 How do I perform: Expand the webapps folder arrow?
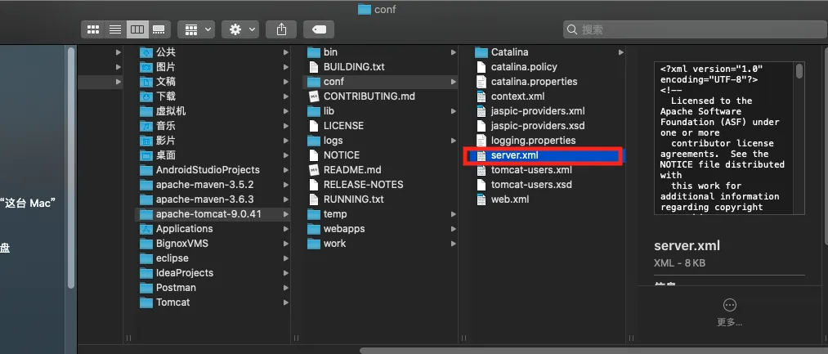[x=454, y=229]
